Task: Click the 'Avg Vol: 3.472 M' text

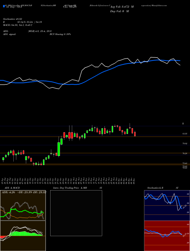Action: [122, 7]
